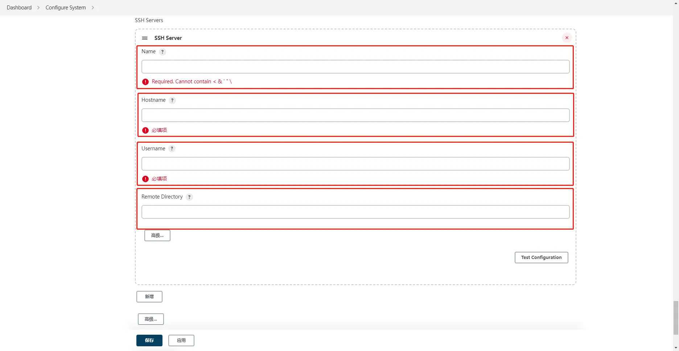Expand the chevron after Dashboard breadcrumb
This screenshot has height=351, width=679.
tap(38, 8)
